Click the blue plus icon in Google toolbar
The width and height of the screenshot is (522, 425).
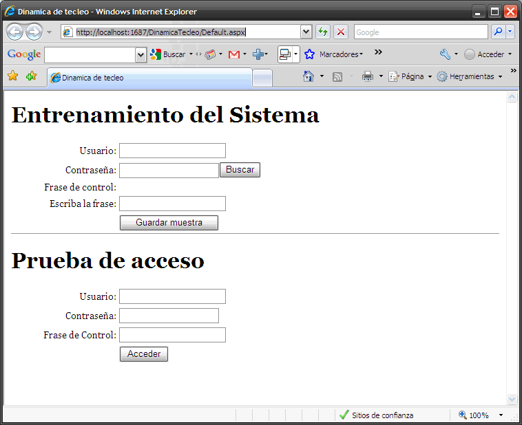(258, 54)
